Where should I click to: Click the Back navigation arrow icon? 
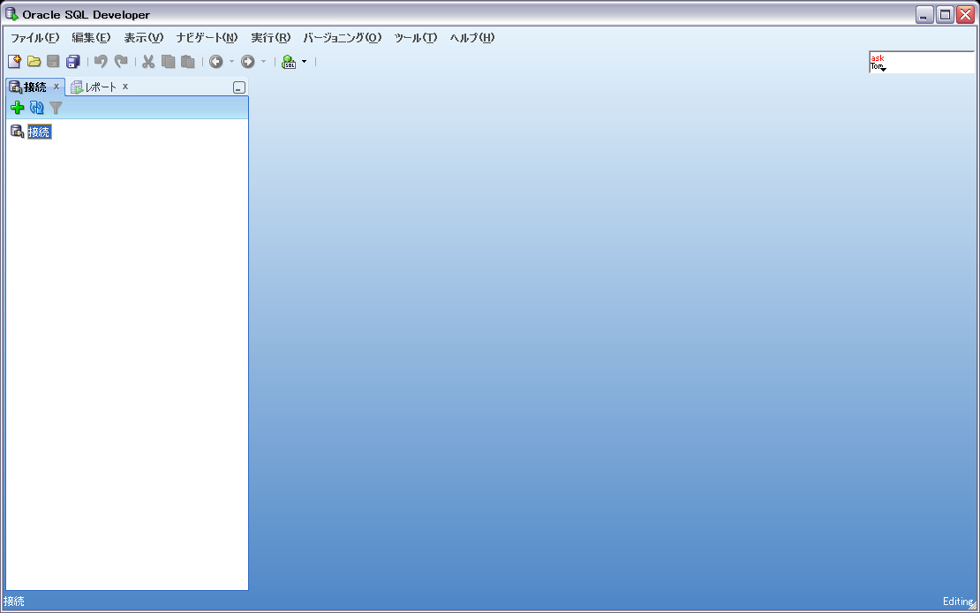pyautogui.click(x=216, y=61)
